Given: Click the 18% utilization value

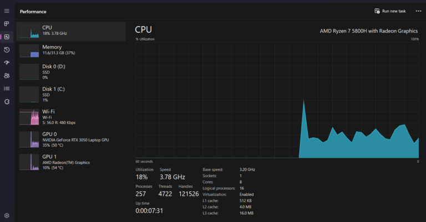Looking at the screenshot, I should 141,177.
